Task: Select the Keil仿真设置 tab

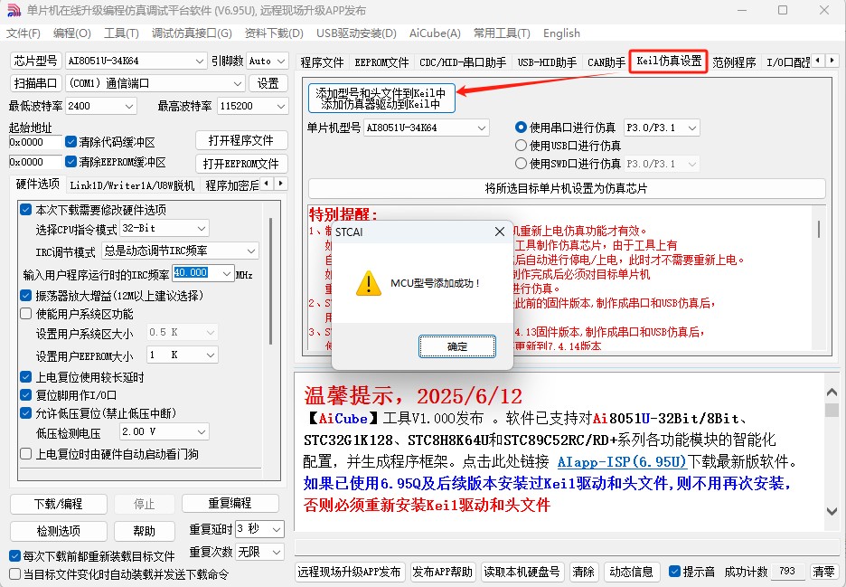Action: [669, 61]
